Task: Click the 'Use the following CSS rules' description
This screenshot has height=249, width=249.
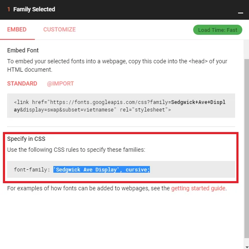Action: click(76, 150)
